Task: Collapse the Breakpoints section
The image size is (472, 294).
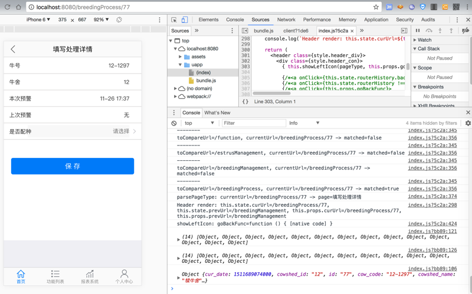Action: tap(415, 87)
